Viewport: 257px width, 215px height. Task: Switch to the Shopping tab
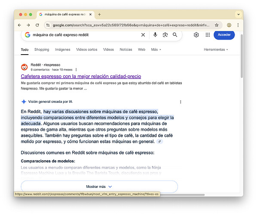42,49
